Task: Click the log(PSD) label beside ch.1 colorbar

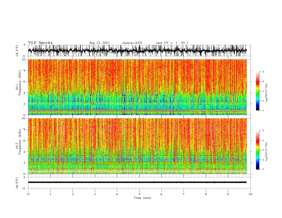Action: (x=267, y=93)
